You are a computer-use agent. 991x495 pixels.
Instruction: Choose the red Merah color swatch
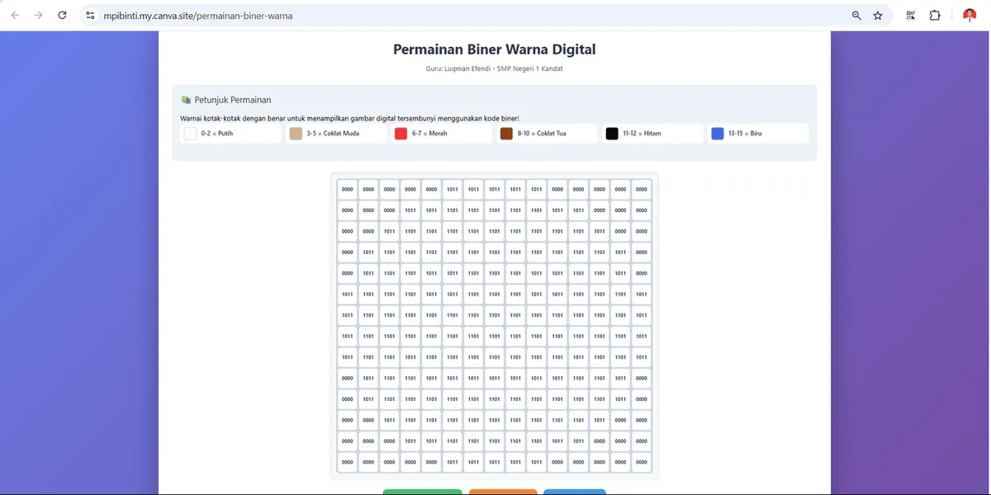coord(401,134)
